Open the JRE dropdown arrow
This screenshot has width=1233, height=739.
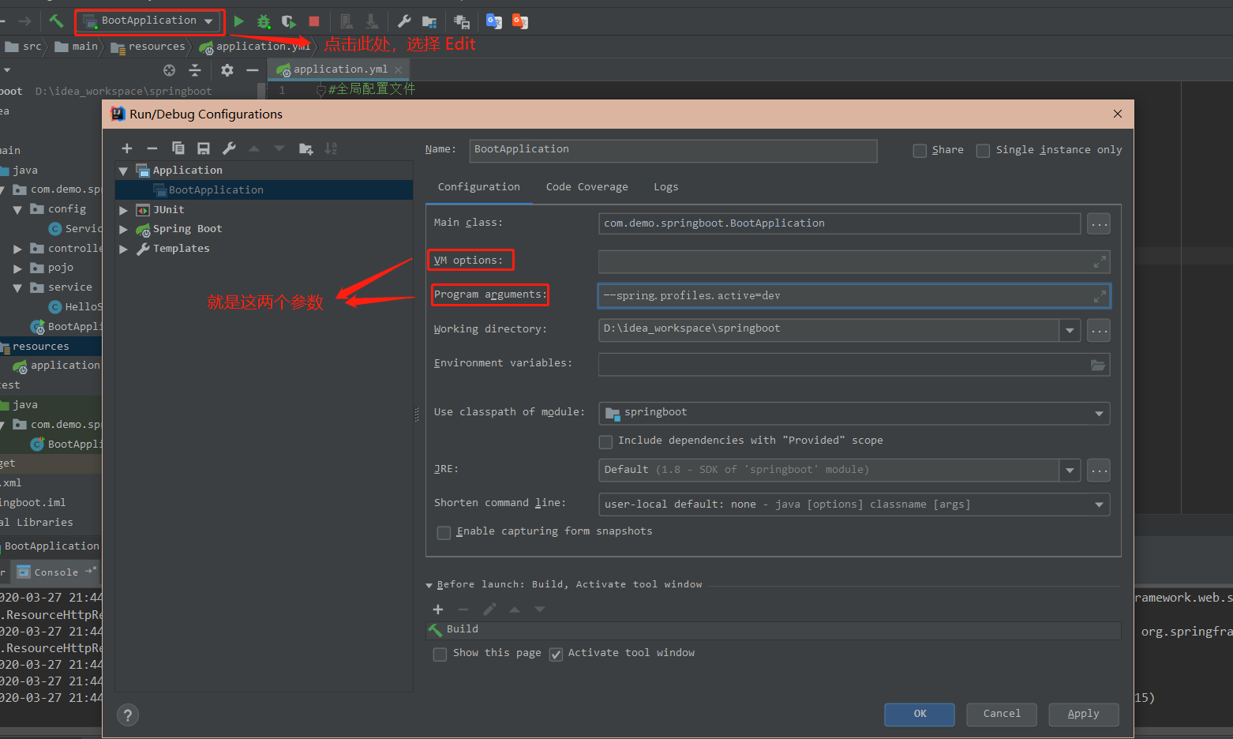click(x=1070, y=471)
